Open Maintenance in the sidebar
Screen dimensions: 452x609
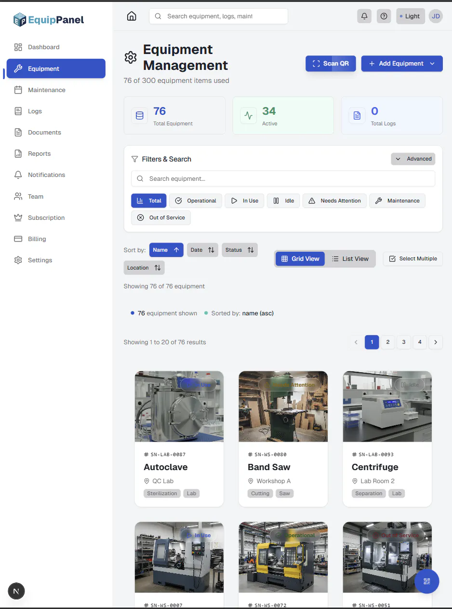click(x=56, y=90)
